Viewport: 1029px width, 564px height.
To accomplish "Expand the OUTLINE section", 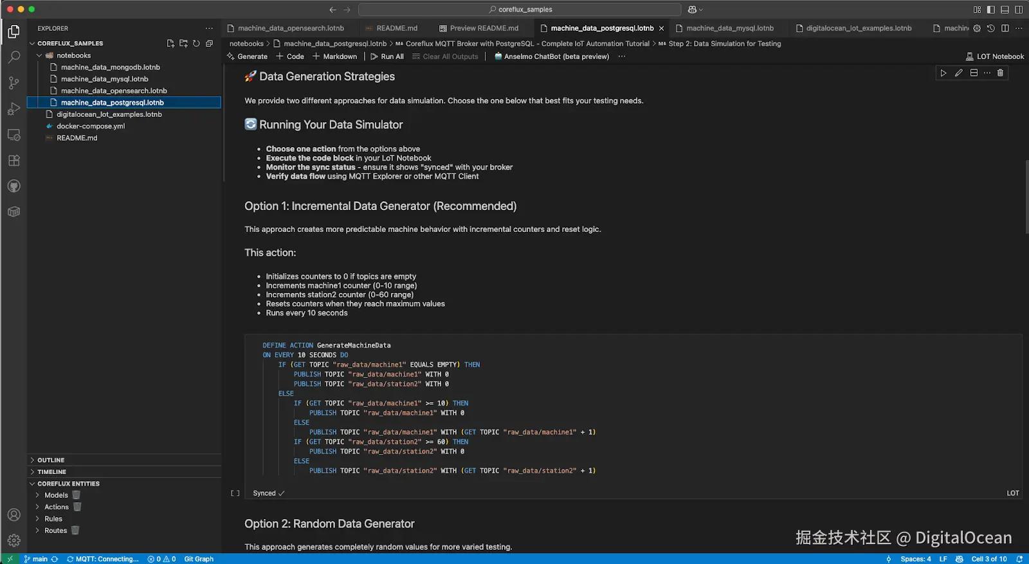I will coord(32,460).
